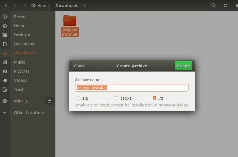This screenshot has height=157, width=238.
Task: Go to Home in the path bar
Action: tap(40, 6)
